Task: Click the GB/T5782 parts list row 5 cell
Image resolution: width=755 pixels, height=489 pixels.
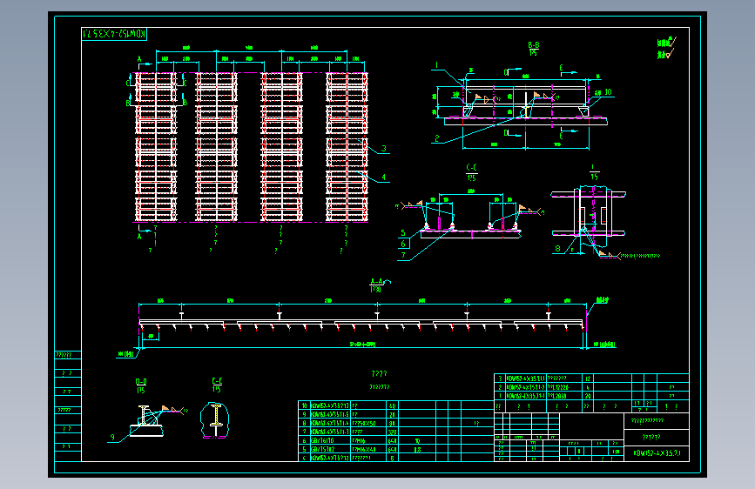Action: point(329,449)
